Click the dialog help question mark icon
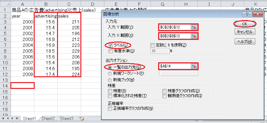The image size is (267, 123). (248, 14)
